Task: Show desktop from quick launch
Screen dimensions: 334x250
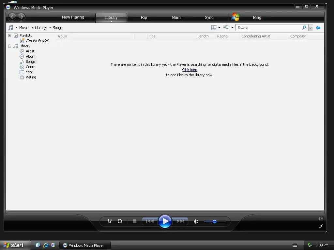Action: pyautogui.click(x=38, y=245)
